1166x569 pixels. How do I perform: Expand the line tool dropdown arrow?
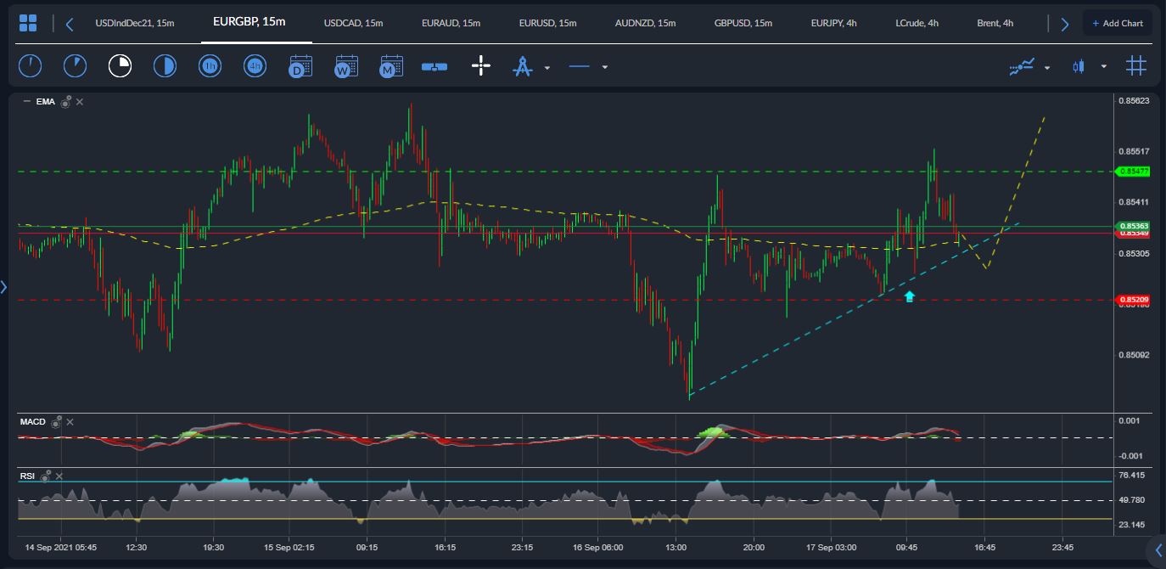(x=605, y=66)
